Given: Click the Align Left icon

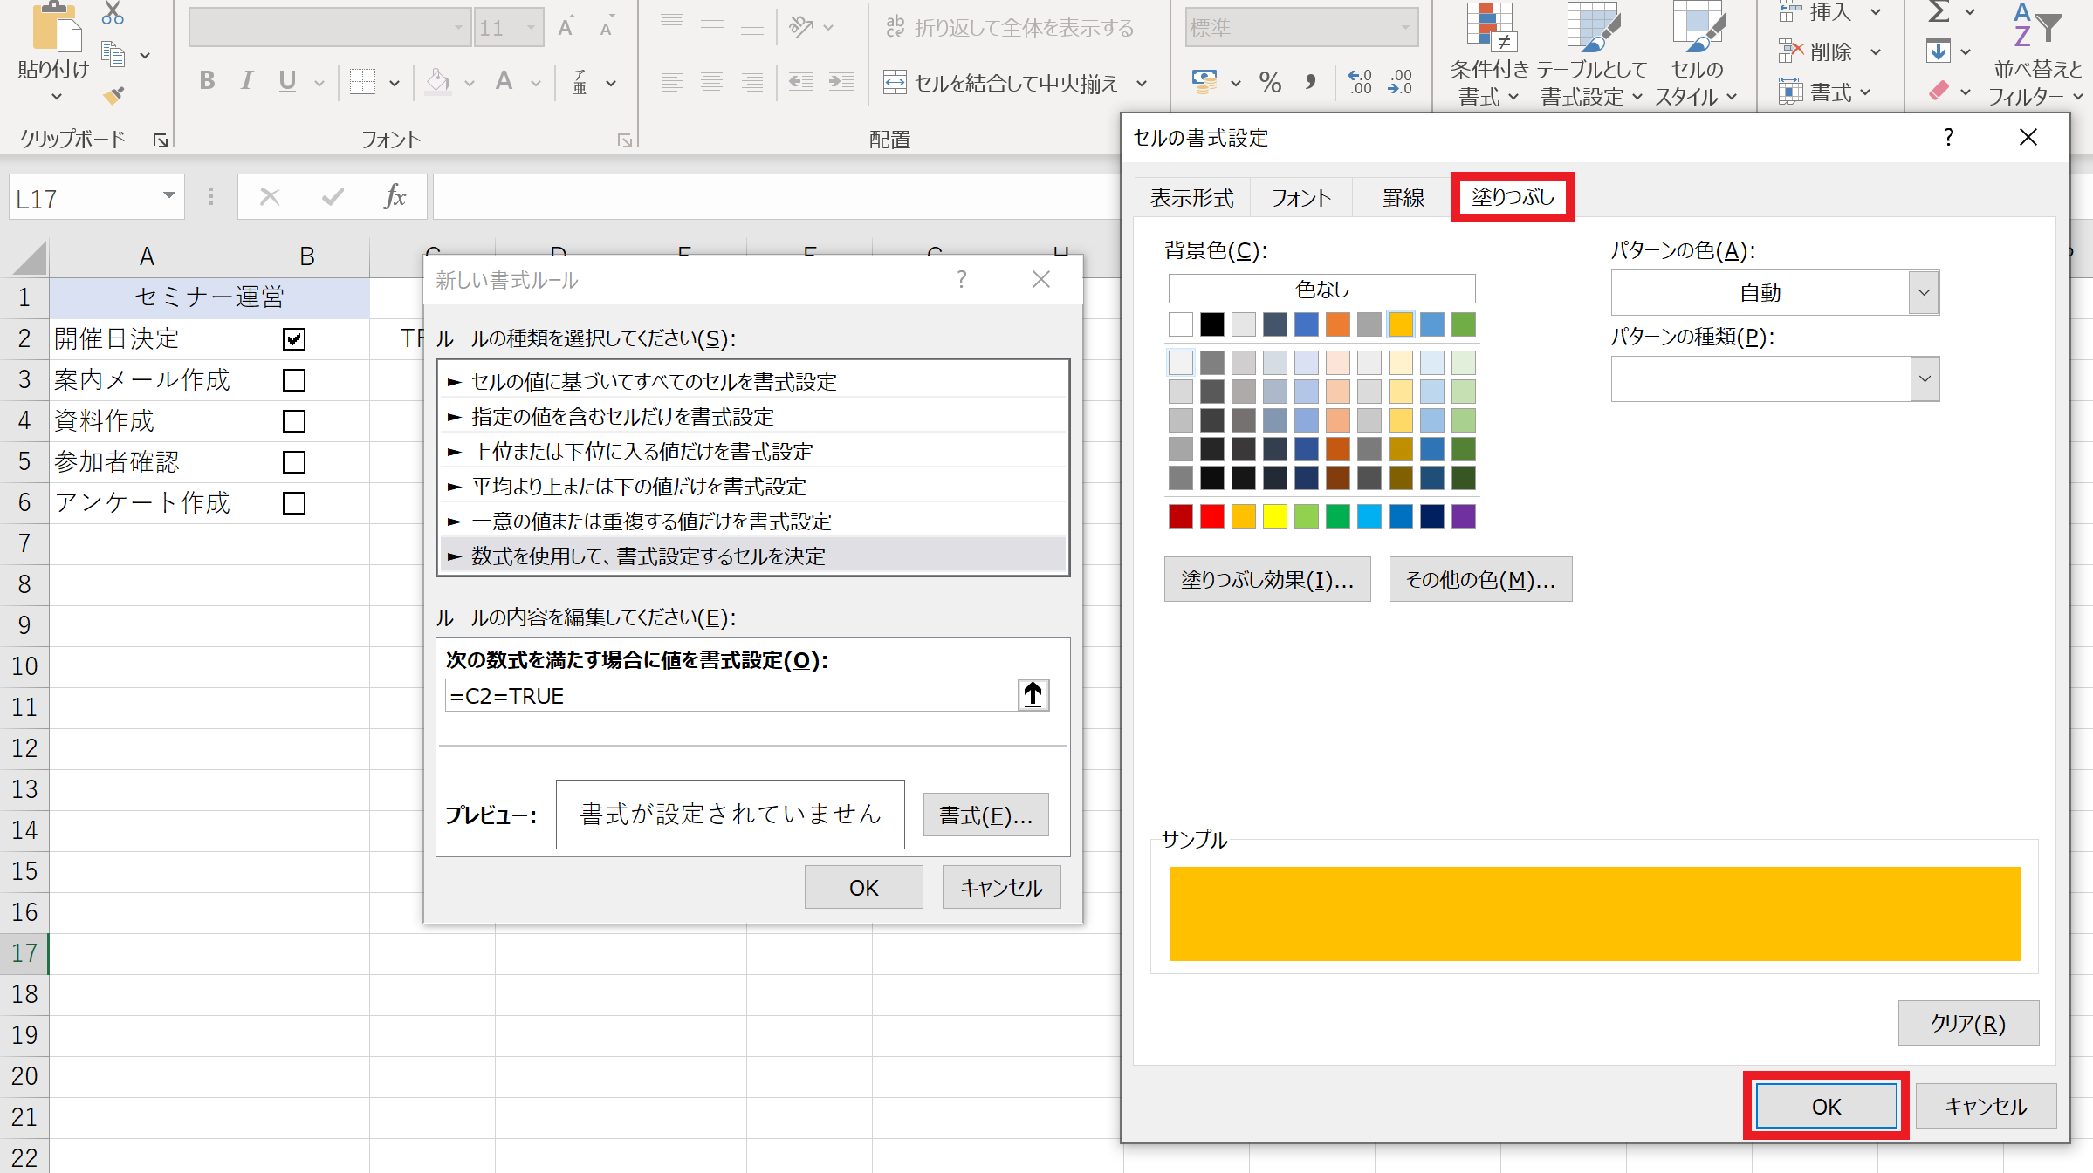Looking at the screenshot, I should click(x=672, y=82).
